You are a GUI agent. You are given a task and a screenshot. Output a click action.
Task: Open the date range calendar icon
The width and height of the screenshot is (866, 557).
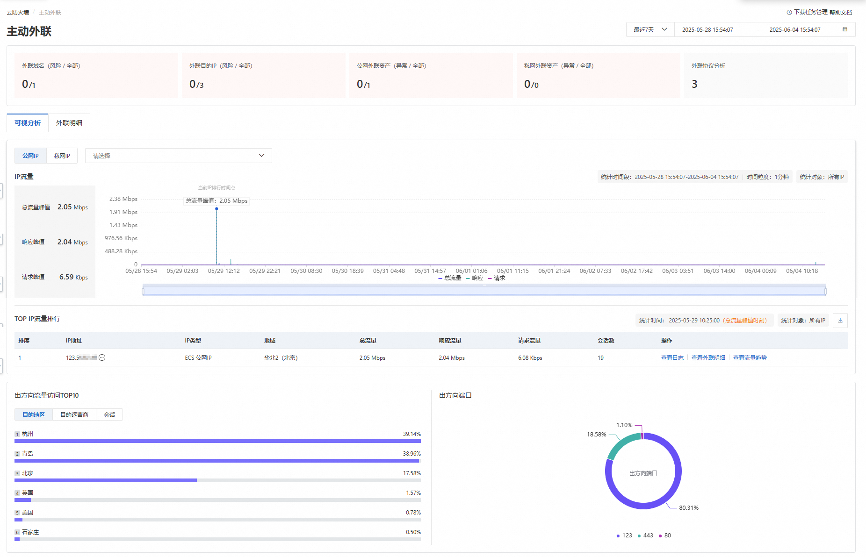(x=845, y=29)
